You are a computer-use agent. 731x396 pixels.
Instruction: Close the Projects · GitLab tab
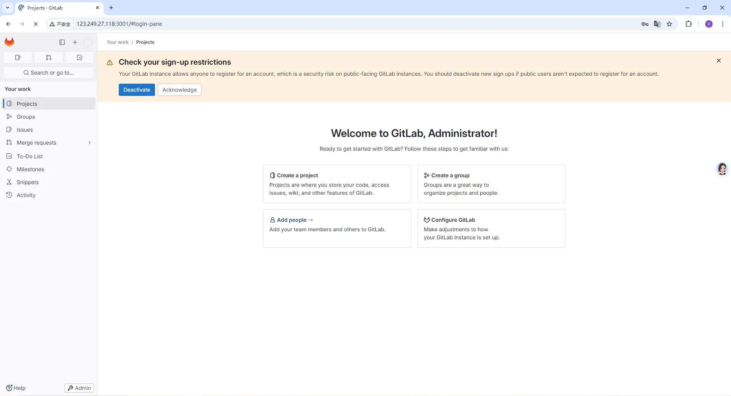97,8
